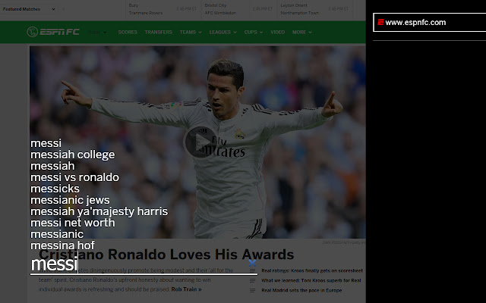This screenshot has width=486, height=303.
Task: Open the list icon beside Real ratings headline
Action: pos(253,270)
